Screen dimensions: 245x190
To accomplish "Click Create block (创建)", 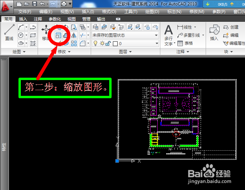I will (231, 27).
